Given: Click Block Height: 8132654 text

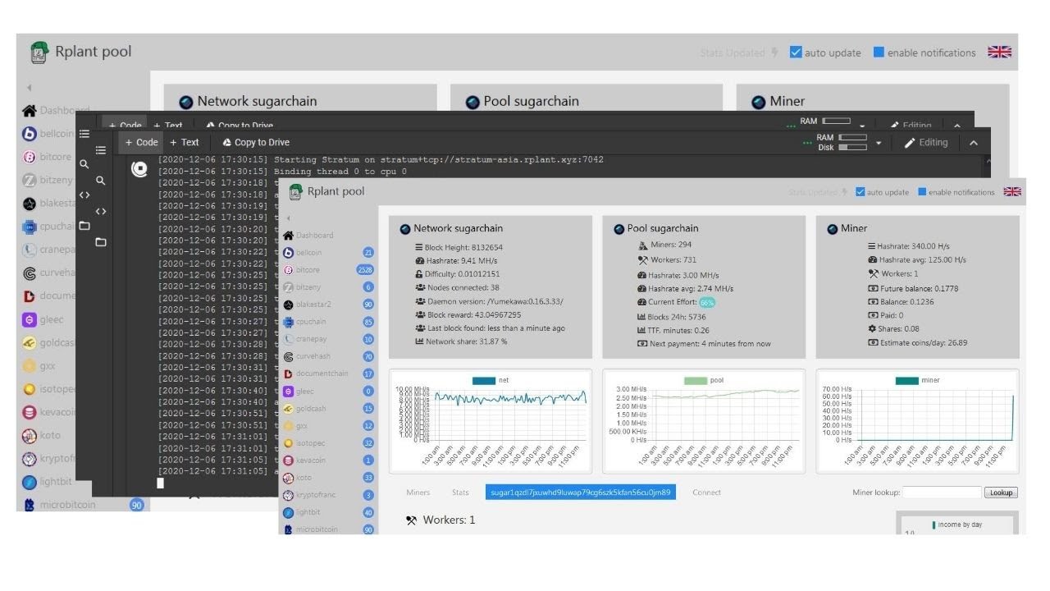Looking at the screenshot, I should click(x=463, y=247).
